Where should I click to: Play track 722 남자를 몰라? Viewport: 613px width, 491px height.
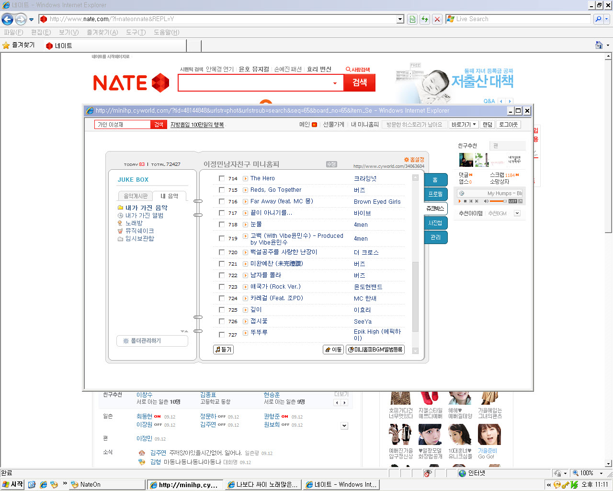[245, 275]
